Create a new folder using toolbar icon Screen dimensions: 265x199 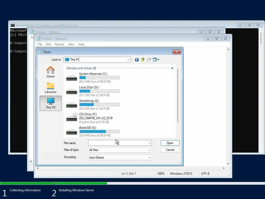tap(149, 60)
